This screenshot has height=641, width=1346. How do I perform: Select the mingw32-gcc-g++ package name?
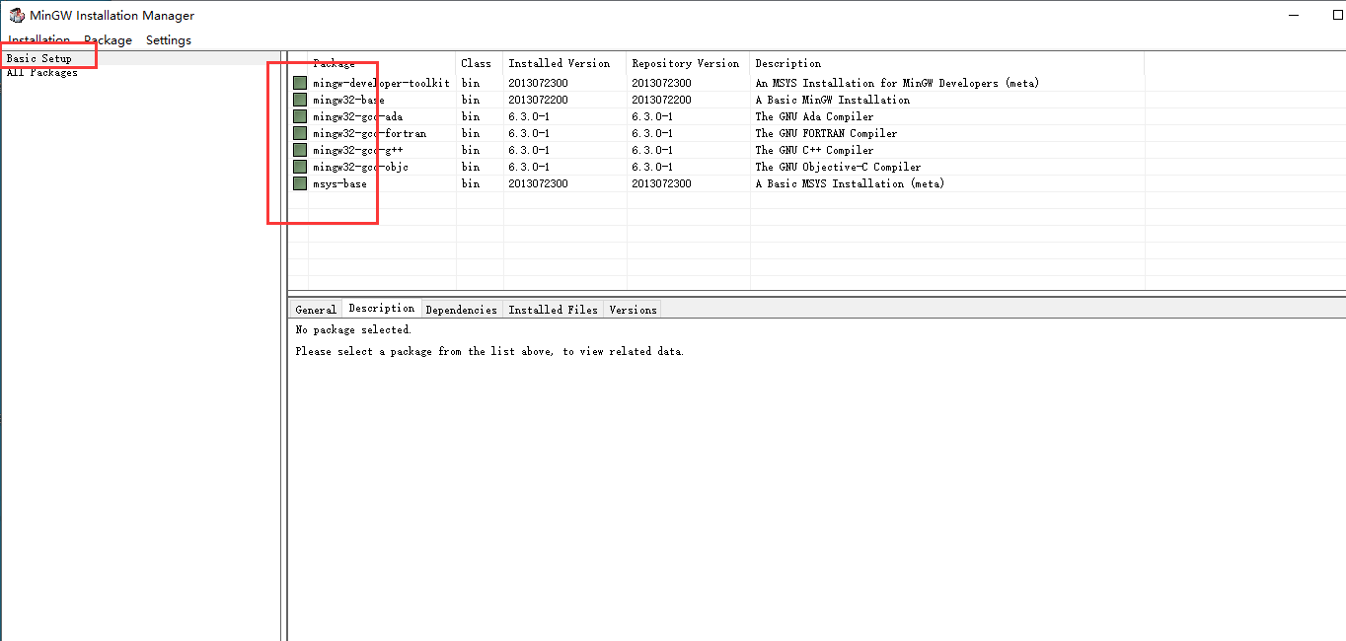358,151
